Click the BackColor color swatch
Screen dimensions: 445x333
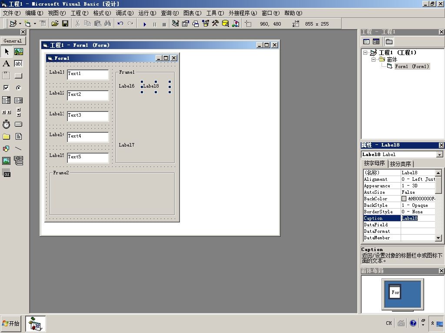(404, 199)
